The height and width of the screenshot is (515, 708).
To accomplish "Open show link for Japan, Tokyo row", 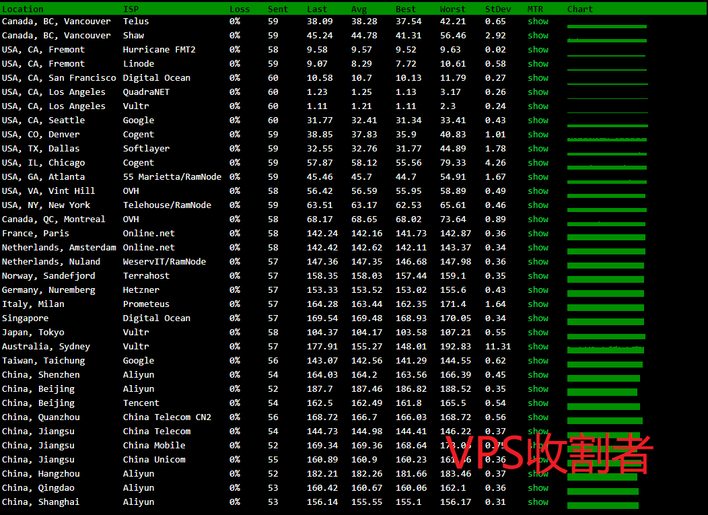I will pos(538,333).
